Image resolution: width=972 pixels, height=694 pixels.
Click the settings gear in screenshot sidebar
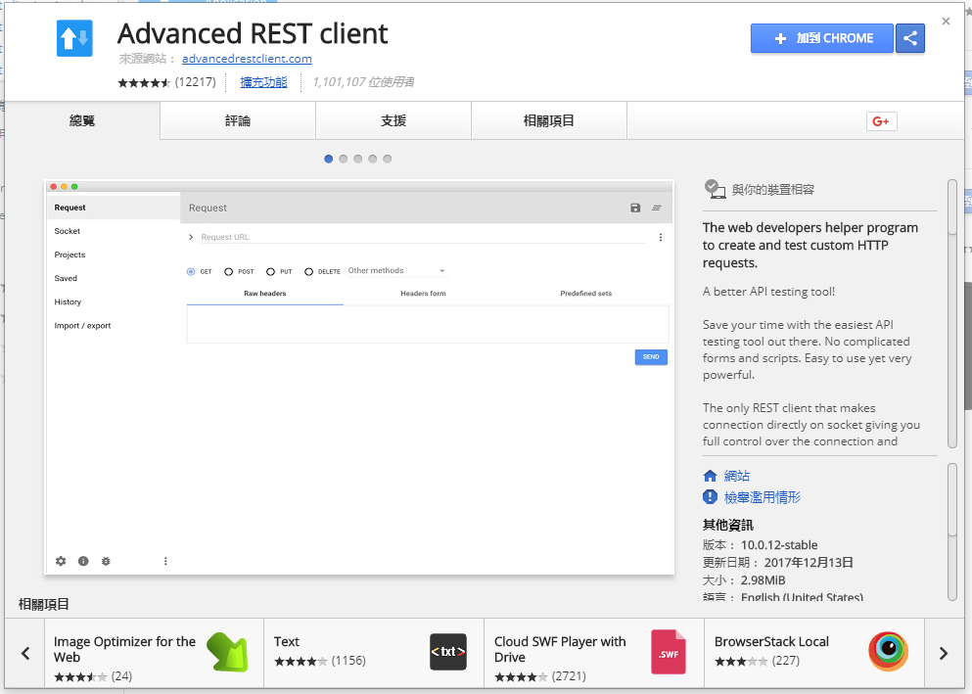coord(61,561)
